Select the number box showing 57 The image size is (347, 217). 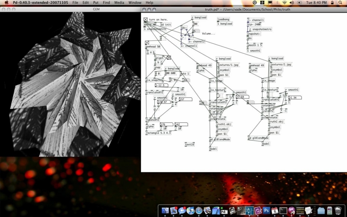point(186,99)
